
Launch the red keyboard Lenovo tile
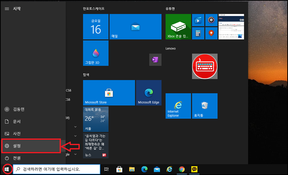point(204,66)
